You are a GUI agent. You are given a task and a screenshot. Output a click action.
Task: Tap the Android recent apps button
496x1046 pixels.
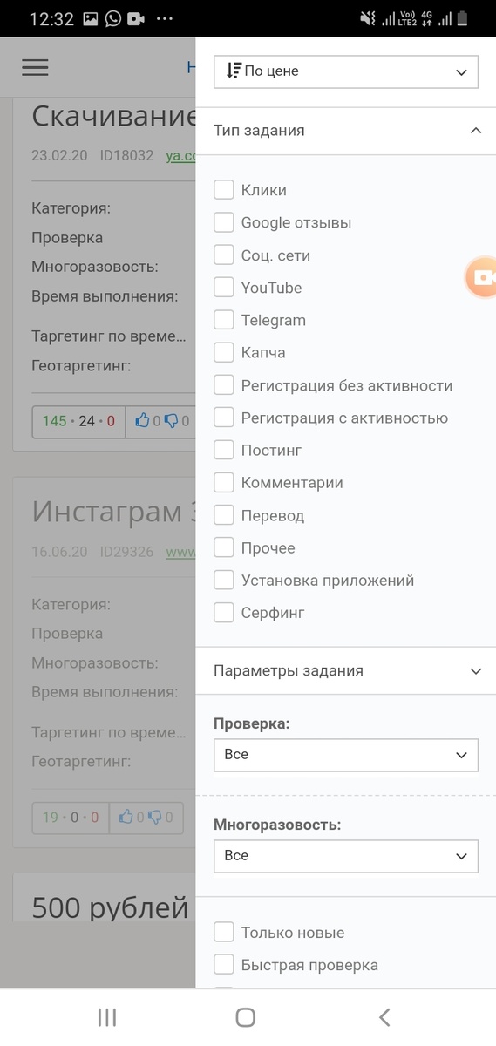(107, 1016)
